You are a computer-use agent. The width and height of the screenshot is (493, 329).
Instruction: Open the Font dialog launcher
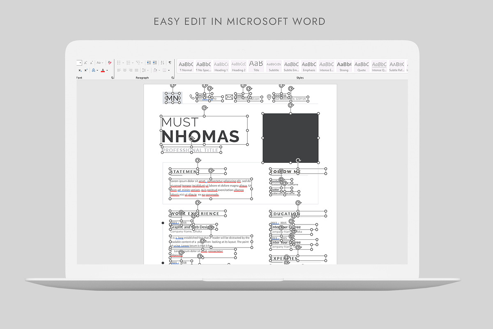click(x=112, y=77)
